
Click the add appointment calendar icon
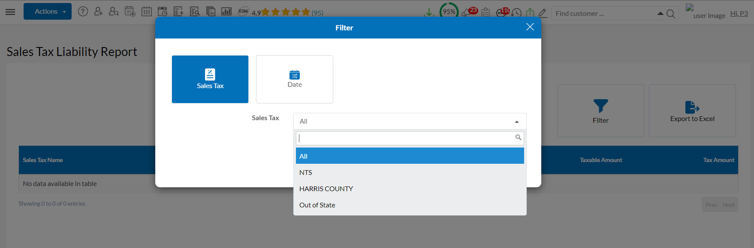pyautogui.click(x=130, y=12)
